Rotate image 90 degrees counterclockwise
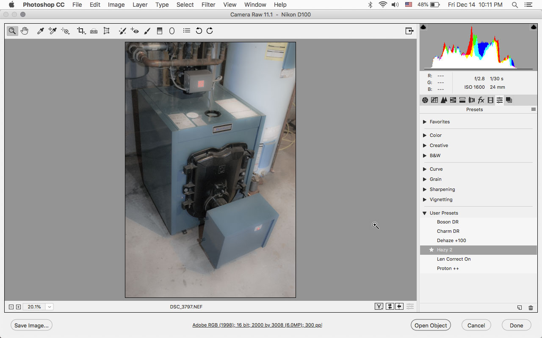Image resolution: width=542 pixels, height=338 pixels. coord(199,31)
